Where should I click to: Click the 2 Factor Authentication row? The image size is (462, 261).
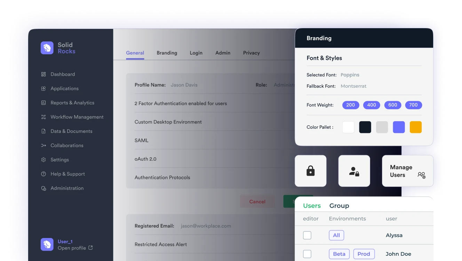[x=215, y=103]
